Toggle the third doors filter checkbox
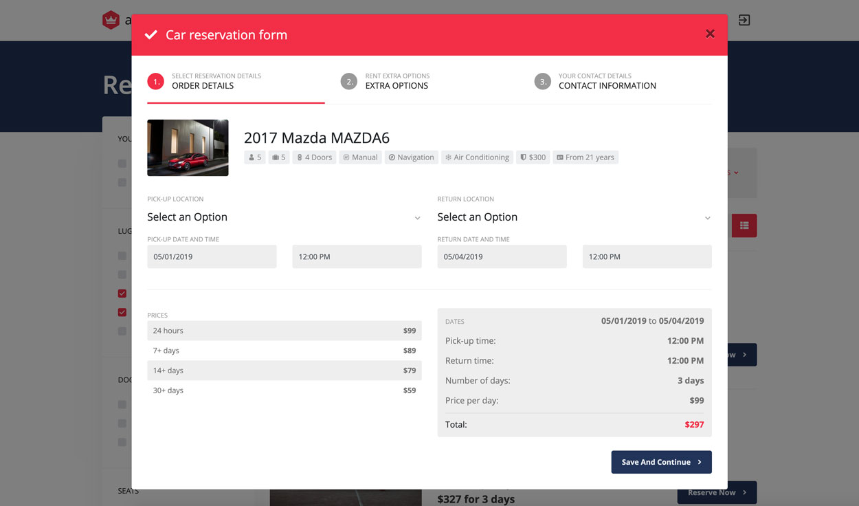Screen dimensions: 859x506 click(122, 442)
